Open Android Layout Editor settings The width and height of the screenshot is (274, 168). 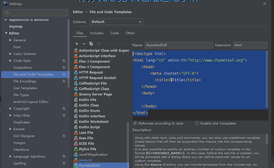point(31,102)
